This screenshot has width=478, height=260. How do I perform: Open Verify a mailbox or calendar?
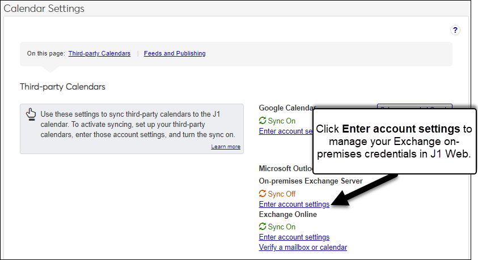303,247
